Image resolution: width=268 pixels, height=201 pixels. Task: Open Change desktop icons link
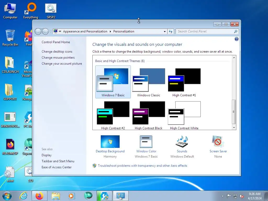point(57,52)
